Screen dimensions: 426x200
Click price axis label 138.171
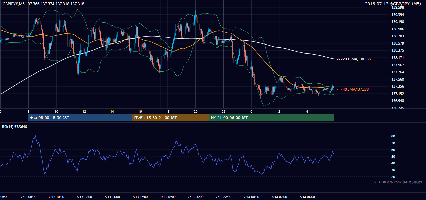point(398,58)
